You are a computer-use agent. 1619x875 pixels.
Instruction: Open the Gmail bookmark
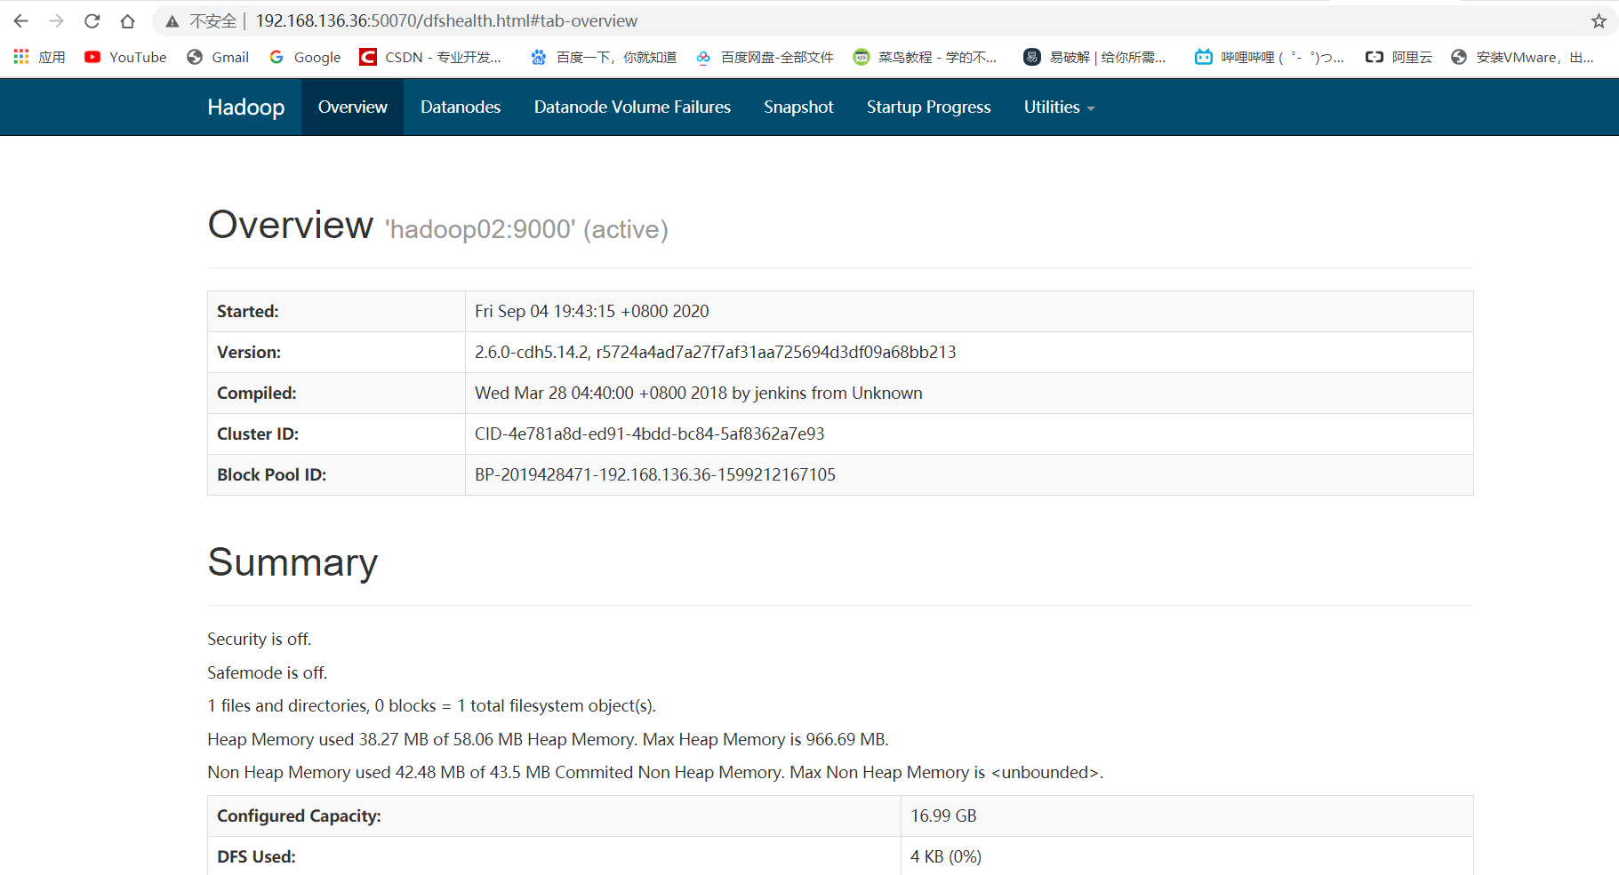(x=218, y=57)
